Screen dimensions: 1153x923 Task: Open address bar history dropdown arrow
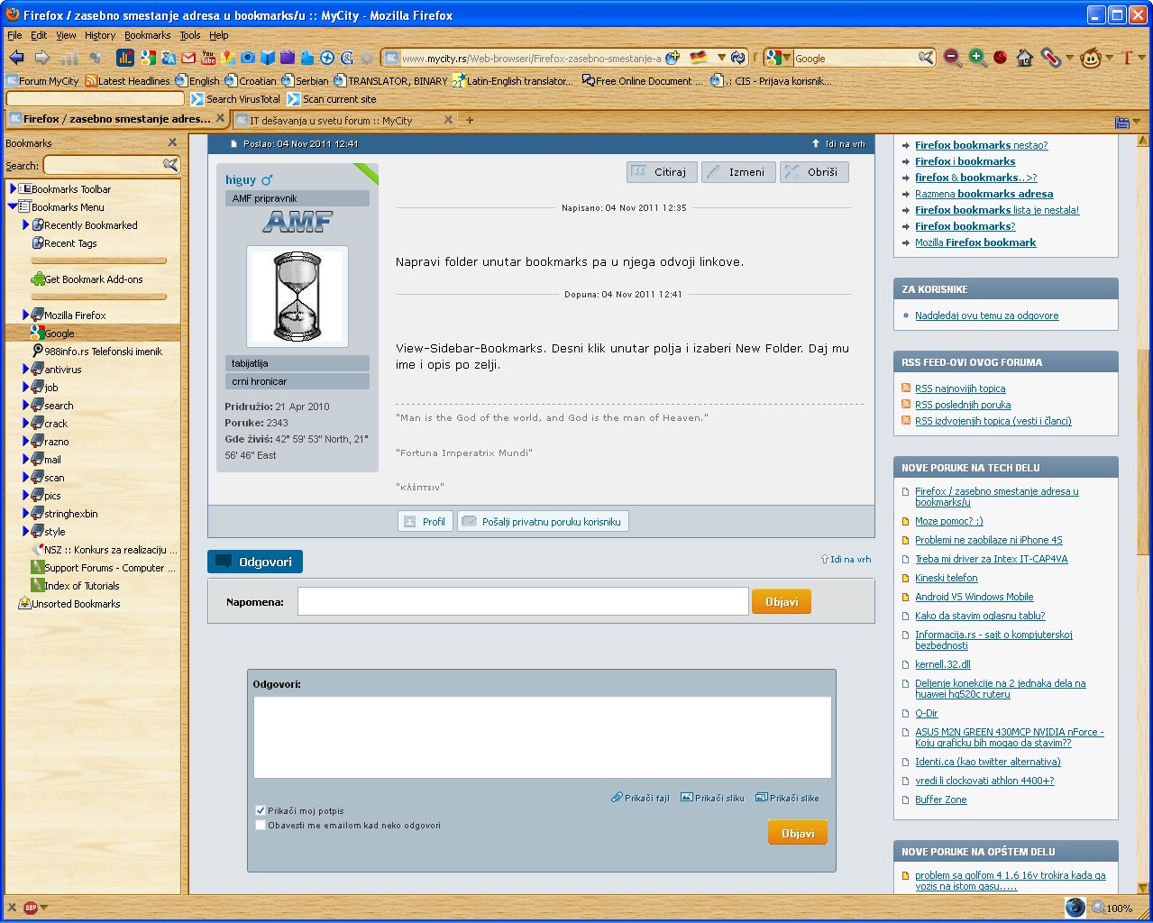pos(721,59)
